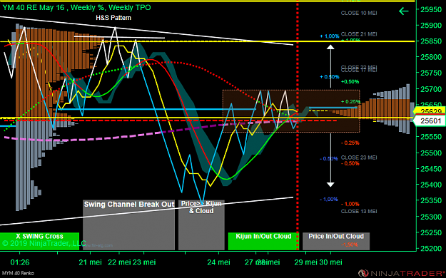Select the X SWING Cross signal box

coord(39,241)
